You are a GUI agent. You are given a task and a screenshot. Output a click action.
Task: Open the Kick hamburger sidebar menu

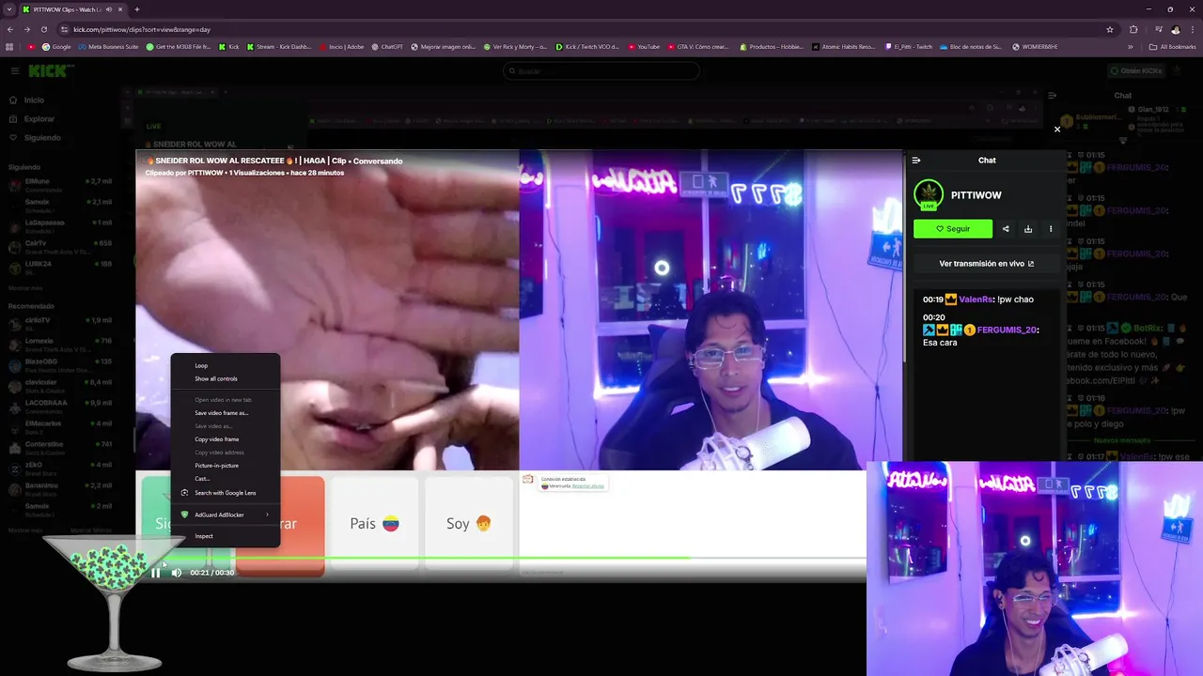15,71
